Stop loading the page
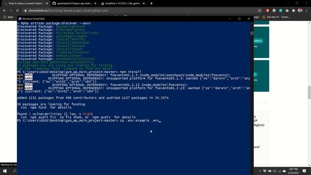The width and height of the screenshot is (311, 175). 17,11
